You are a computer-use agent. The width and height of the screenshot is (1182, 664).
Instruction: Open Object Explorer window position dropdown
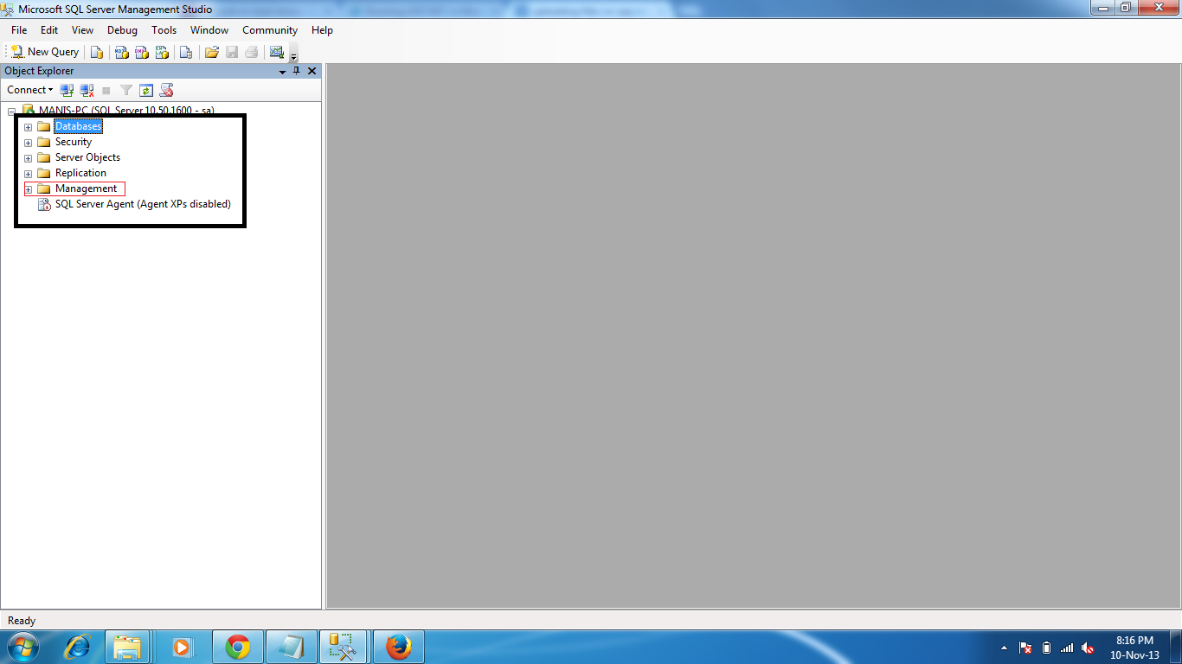(x=282, y=72)
